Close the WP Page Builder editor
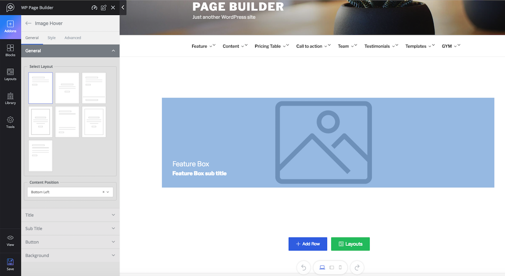The width and height of the screenshot is (505, 276). pyautogui.click(x=113, y=8)
